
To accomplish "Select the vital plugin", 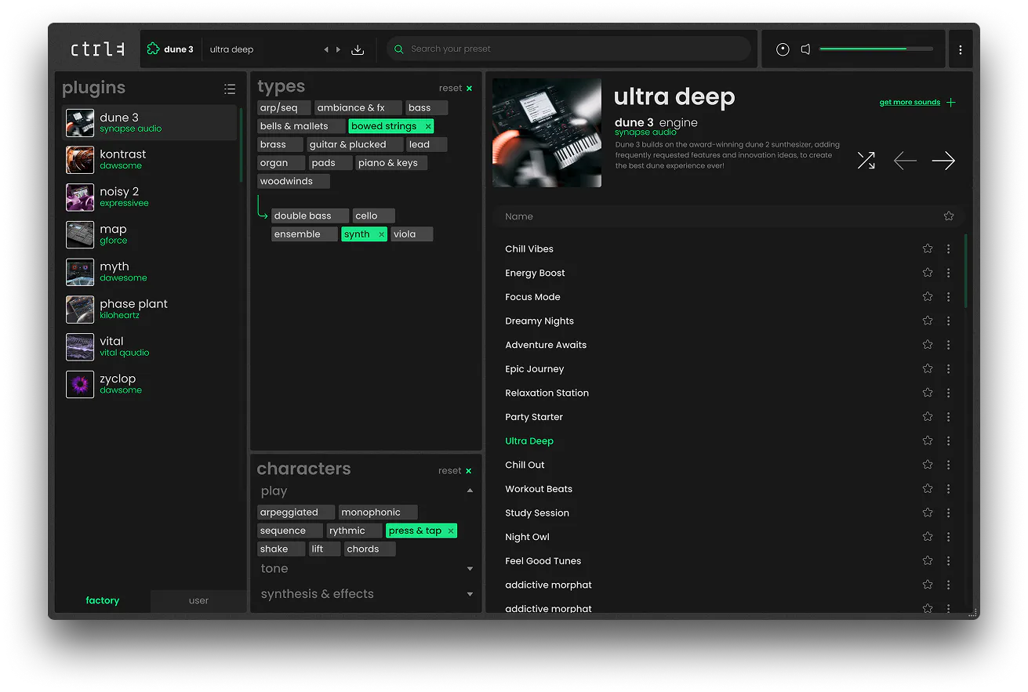I will pyautogui.click(x=149, y=347).
